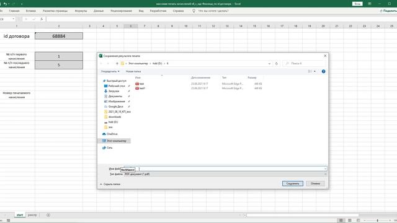397x223 pixels.
Task: Expand the address bar previous locations dropdown
Action: point(269,63)
